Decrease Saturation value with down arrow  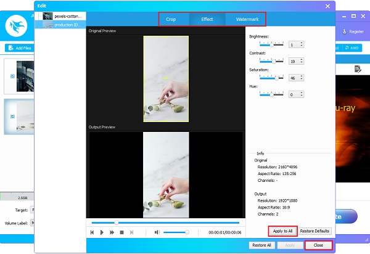[302, 80]
